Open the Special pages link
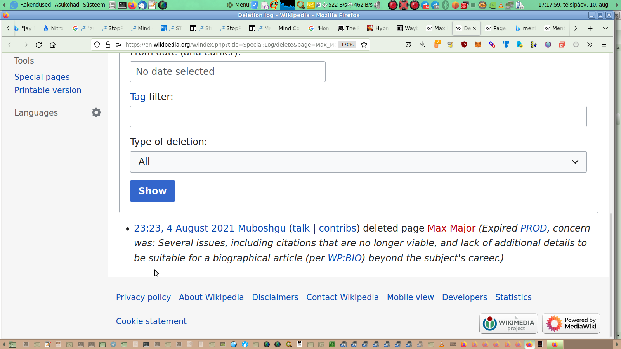The width and height of the screenshot is (621, 349). tap(42, 77)
